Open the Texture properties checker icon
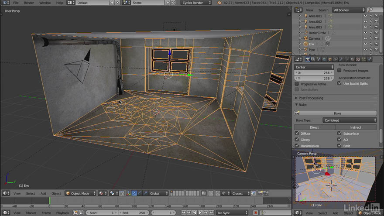384x216 pixels. pos(358,59)
